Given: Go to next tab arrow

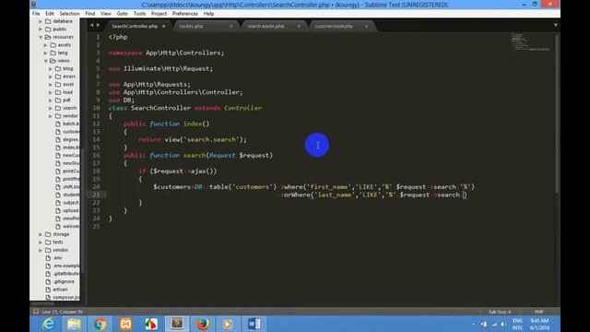Looking at the screenshot, I should coord(99,25).
